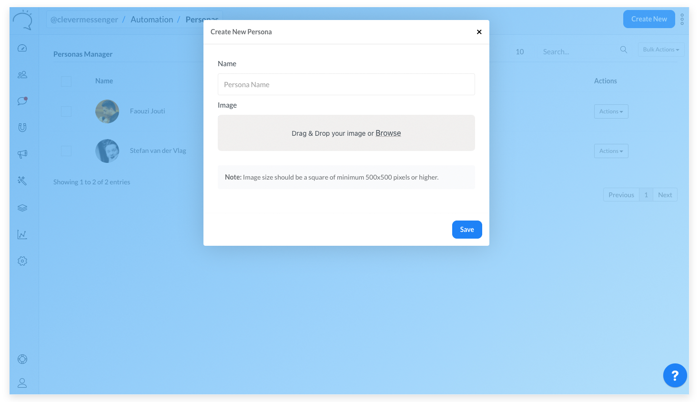699x402 pixels.
Task: Check the box for Faouzi Jouti
Action: [x=66, y=111]
